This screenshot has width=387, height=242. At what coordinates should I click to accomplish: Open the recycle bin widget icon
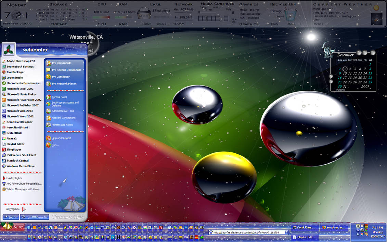coord(291,15)
